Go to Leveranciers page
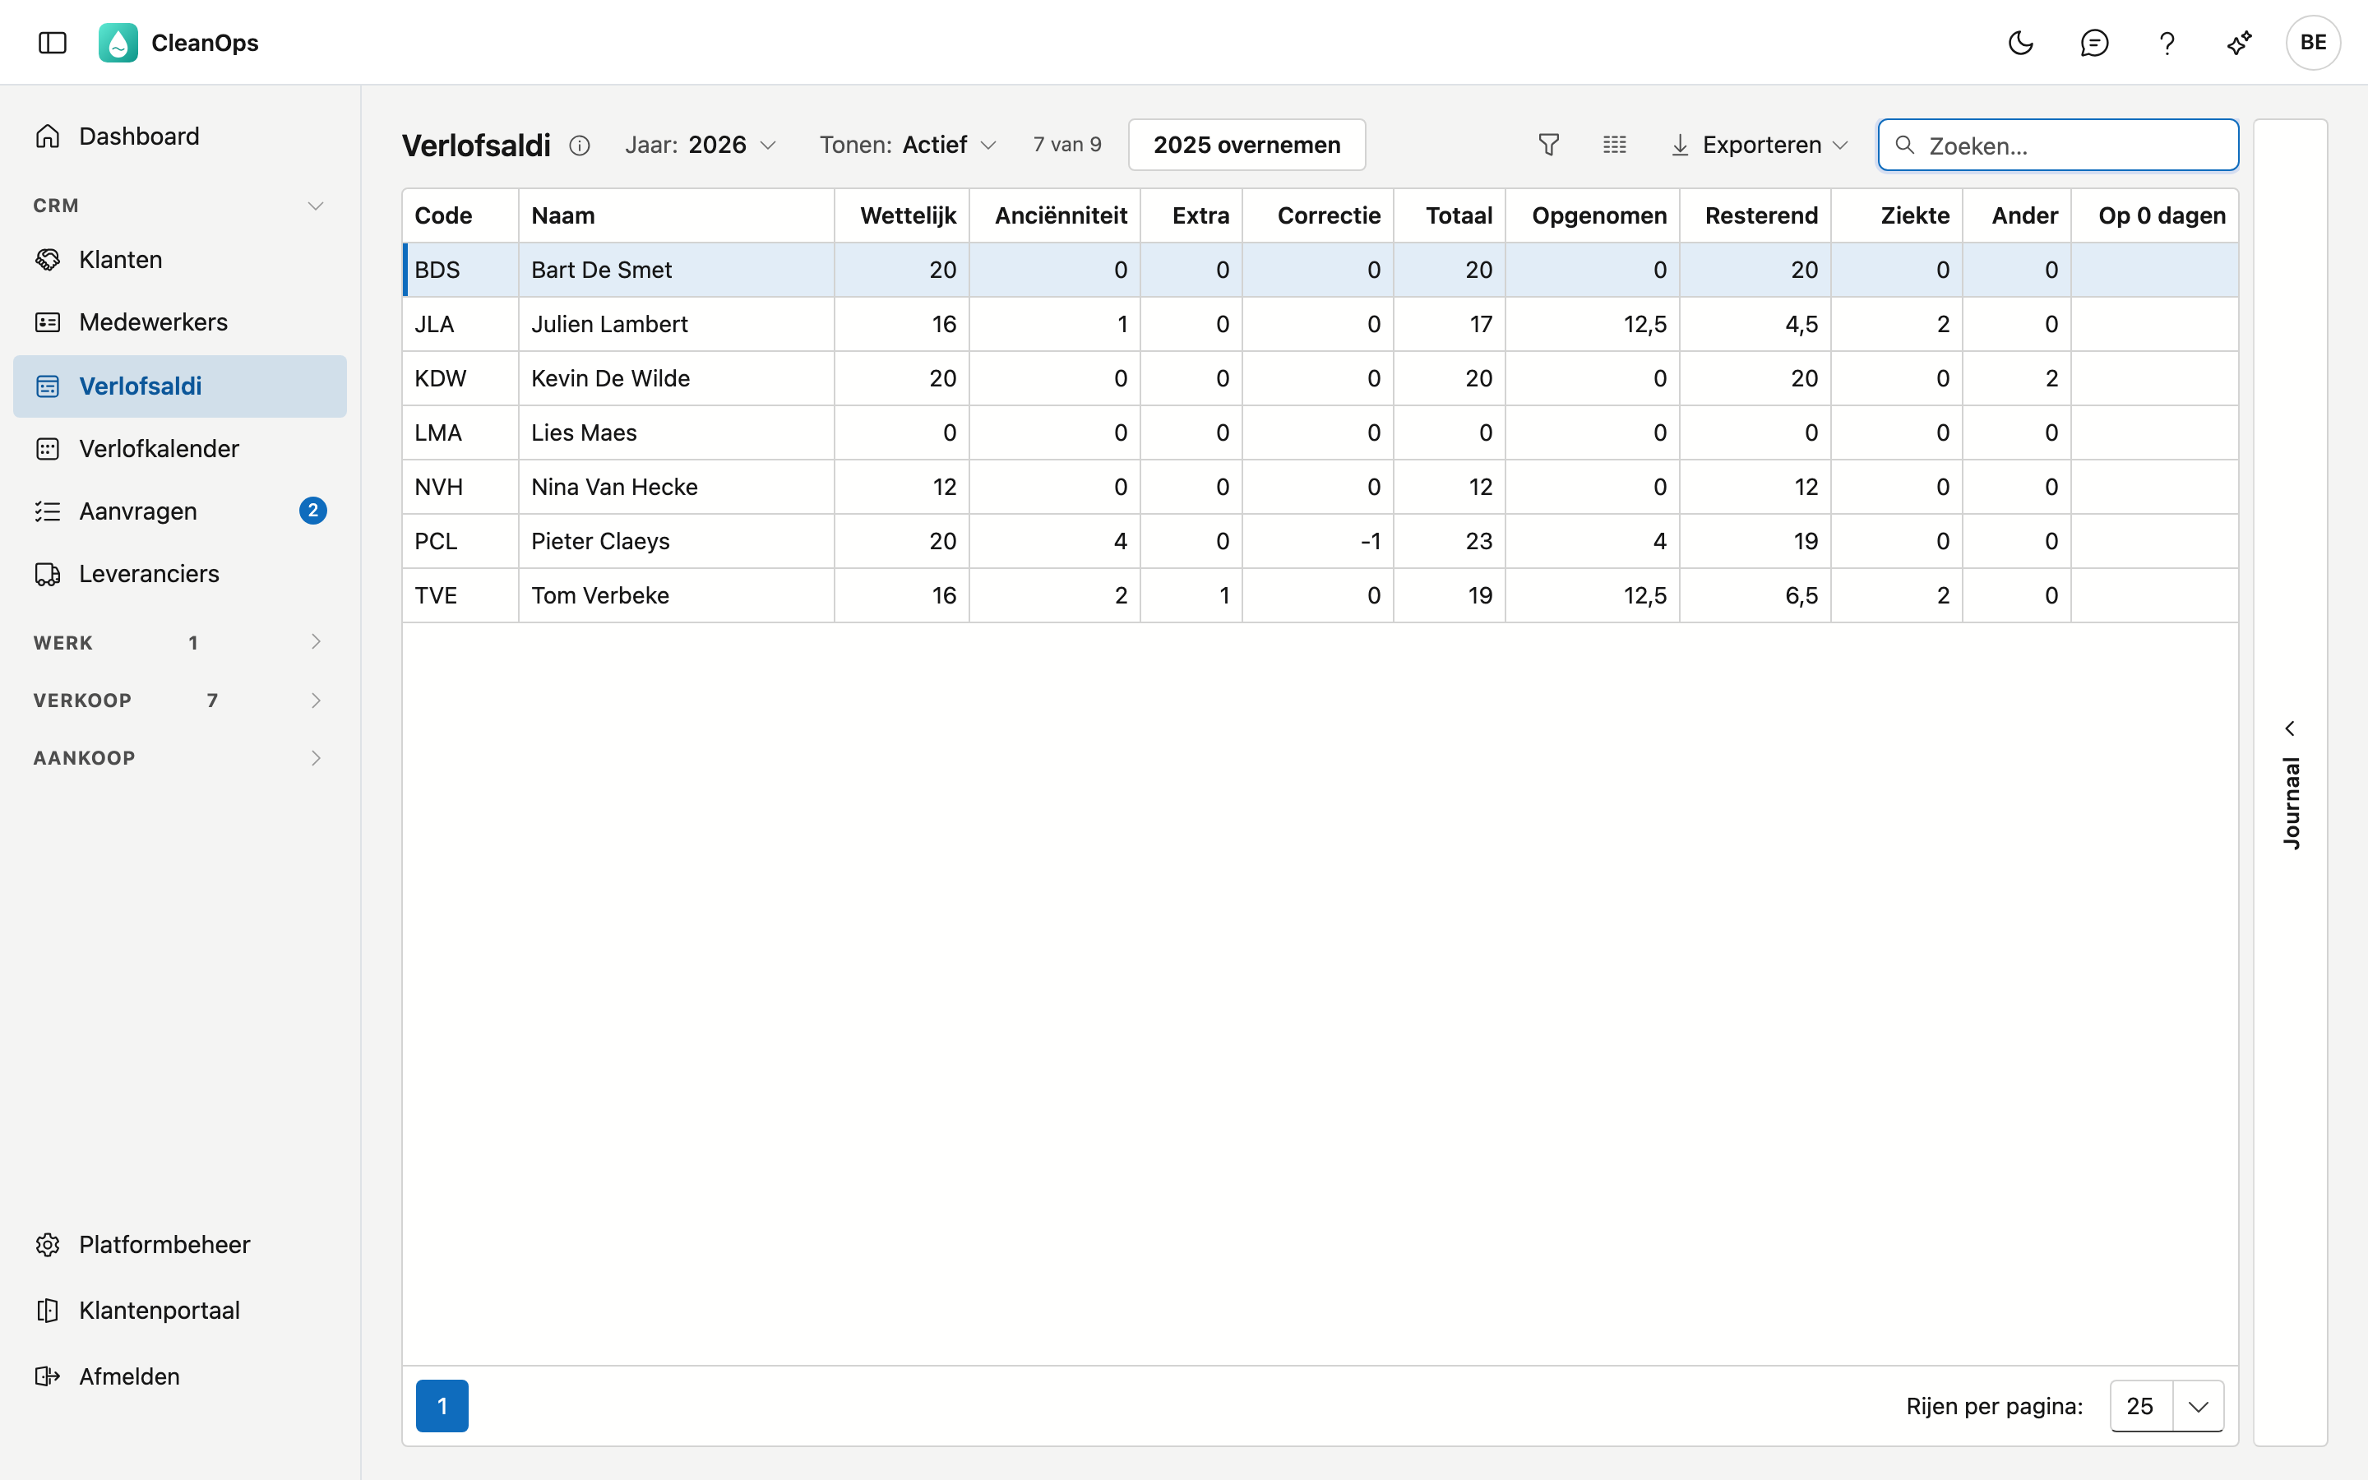Viewport: 2368px width, 1480px height. click(x=180, y=574)
